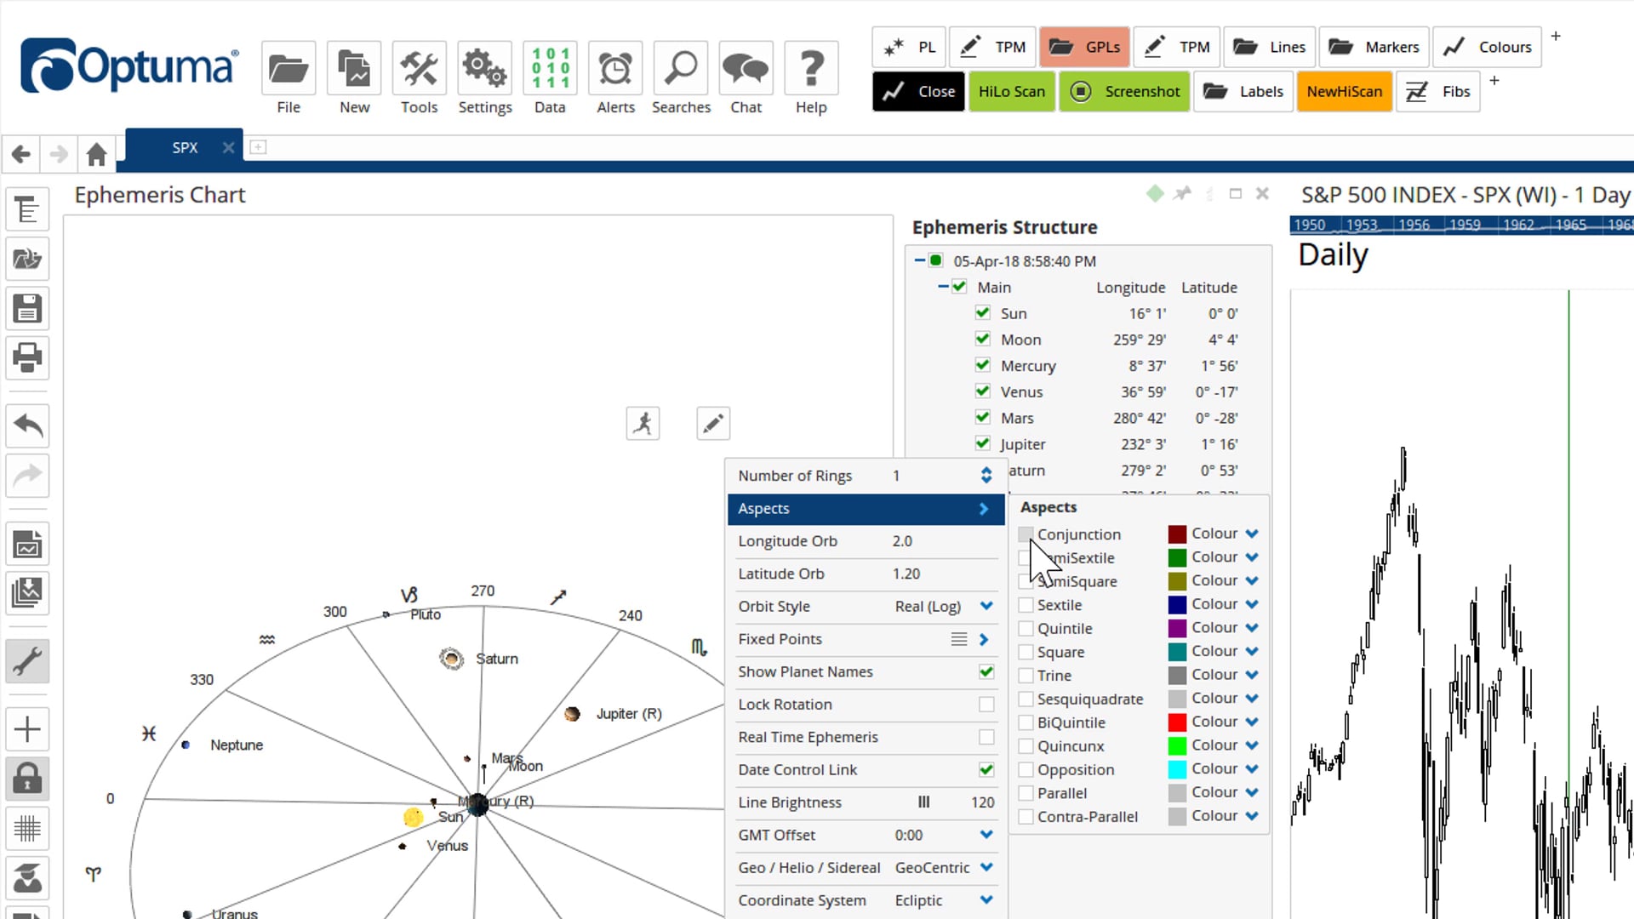Open the Labels toolbar folder
1634x919 pixels.
click(x=1243, y=91)
